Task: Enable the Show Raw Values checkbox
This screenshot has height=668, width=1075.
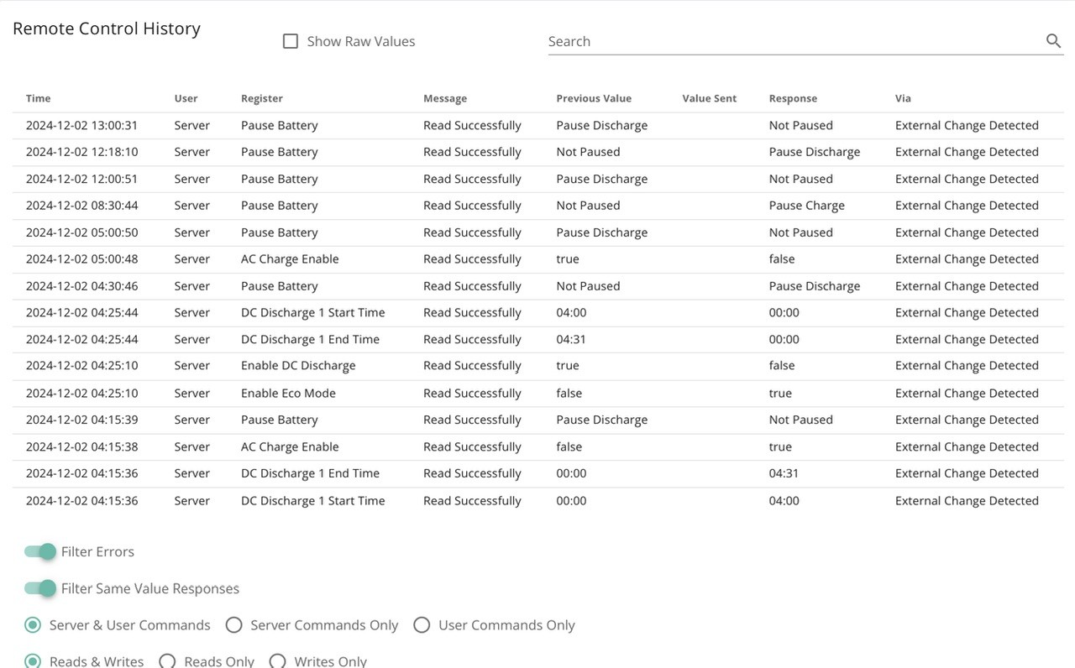Action: tap(291, 41)
